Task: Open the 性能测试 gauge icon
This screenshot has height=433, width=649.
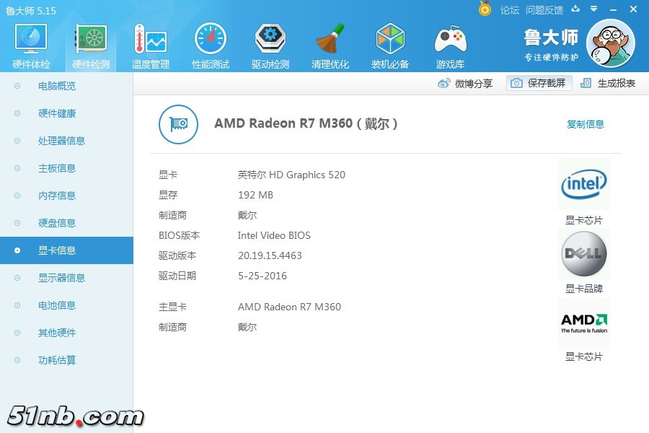Action: point(211,45)
